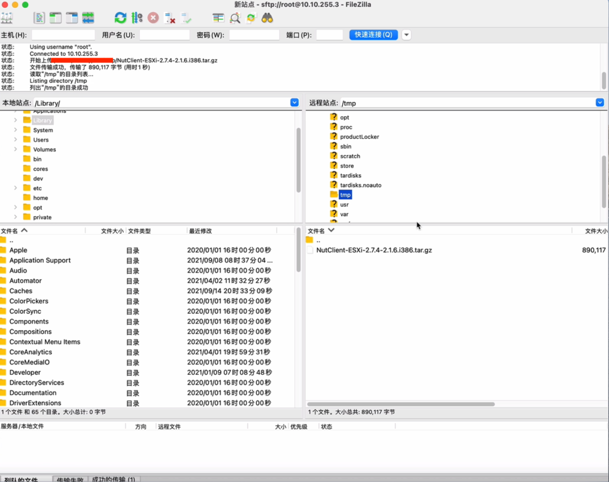Open directory listing filters dialog
This screenshot has height=482, width=609.
pos(218,18)
